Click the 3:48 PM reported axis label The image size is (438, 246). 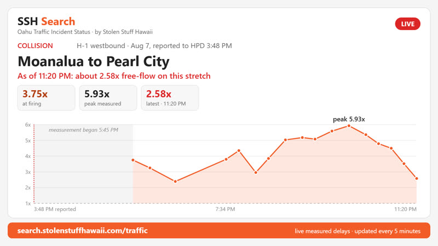[55, 209]
